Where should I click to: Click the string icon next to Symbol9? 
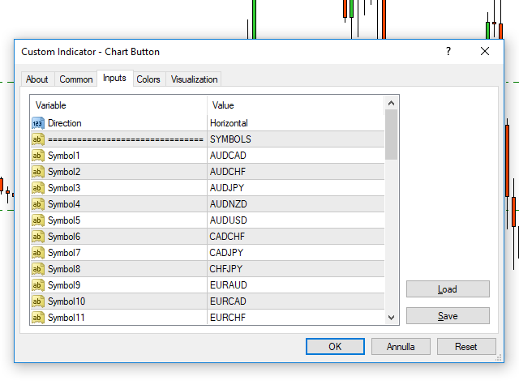click(x=38, y=285)
